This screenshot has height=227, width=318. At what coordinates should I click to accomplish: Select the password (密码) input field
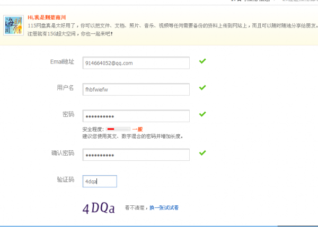(x=136, y=116)
